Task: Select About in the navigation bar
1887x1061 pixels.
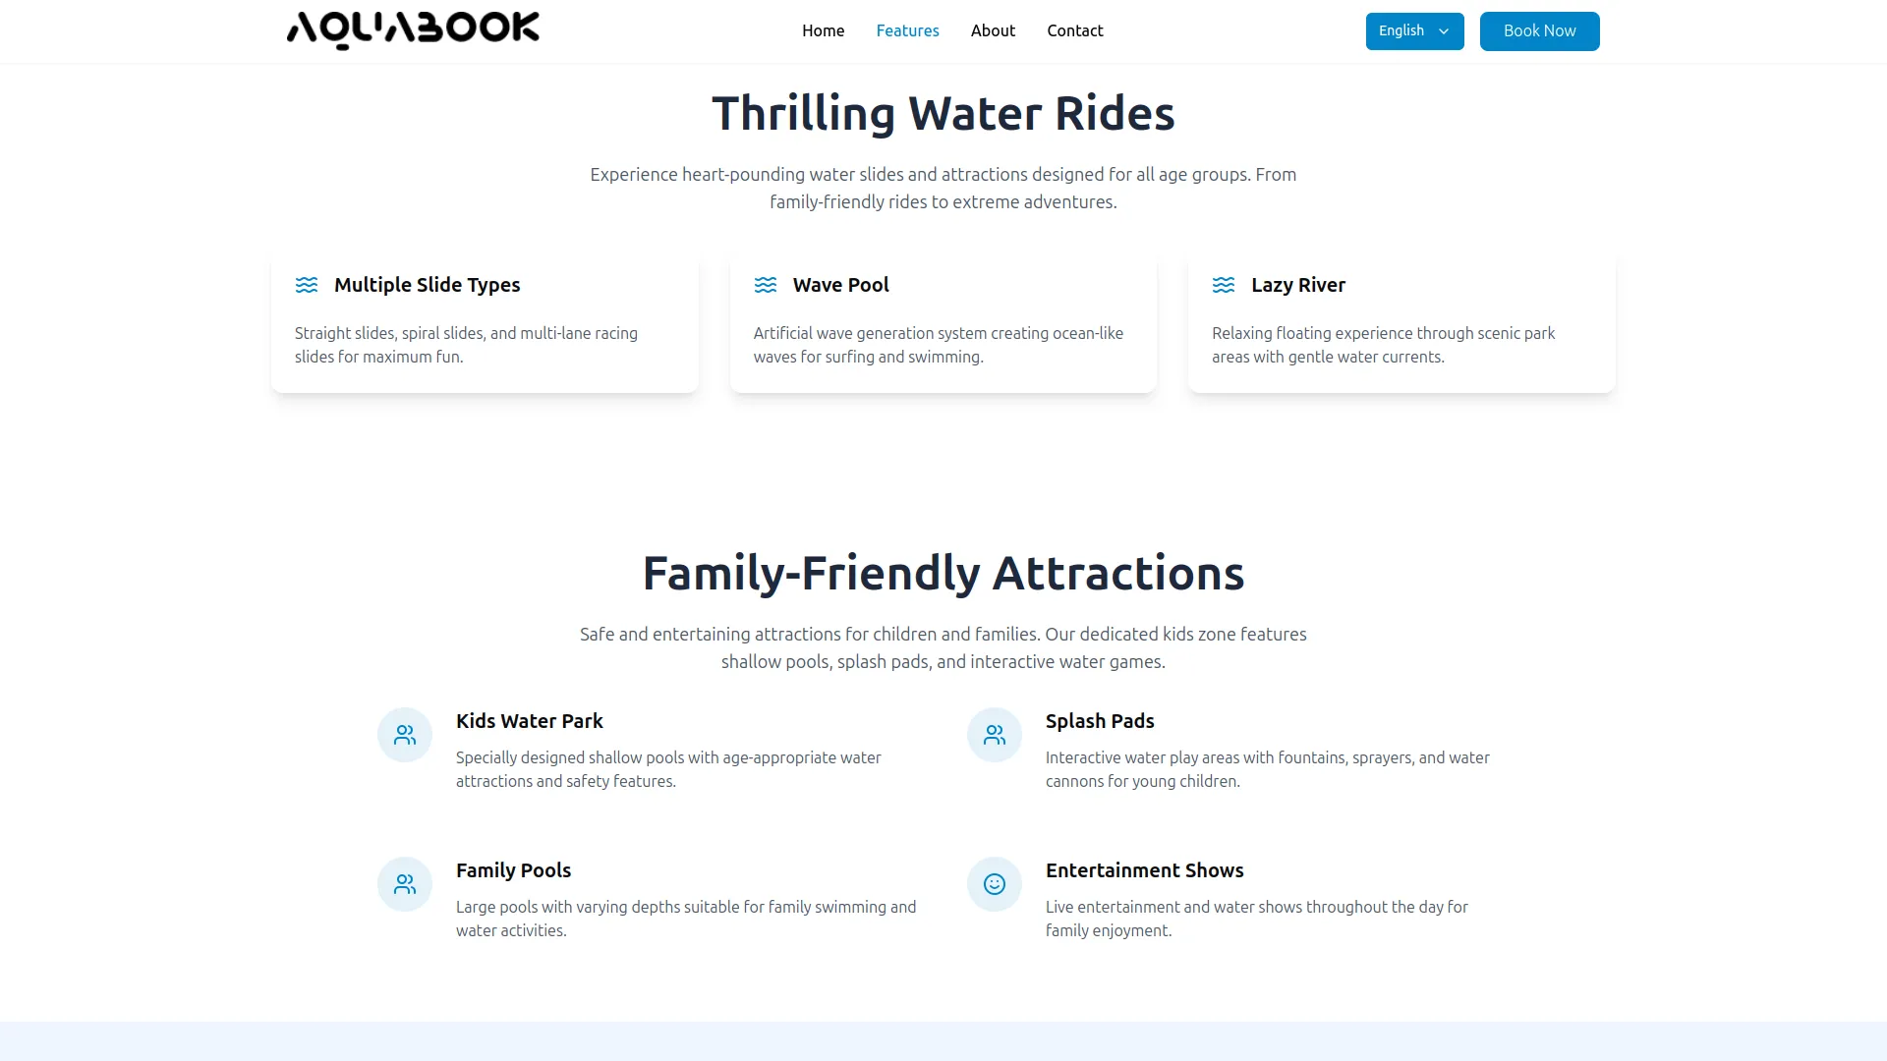Action: [x=993, y=30]
